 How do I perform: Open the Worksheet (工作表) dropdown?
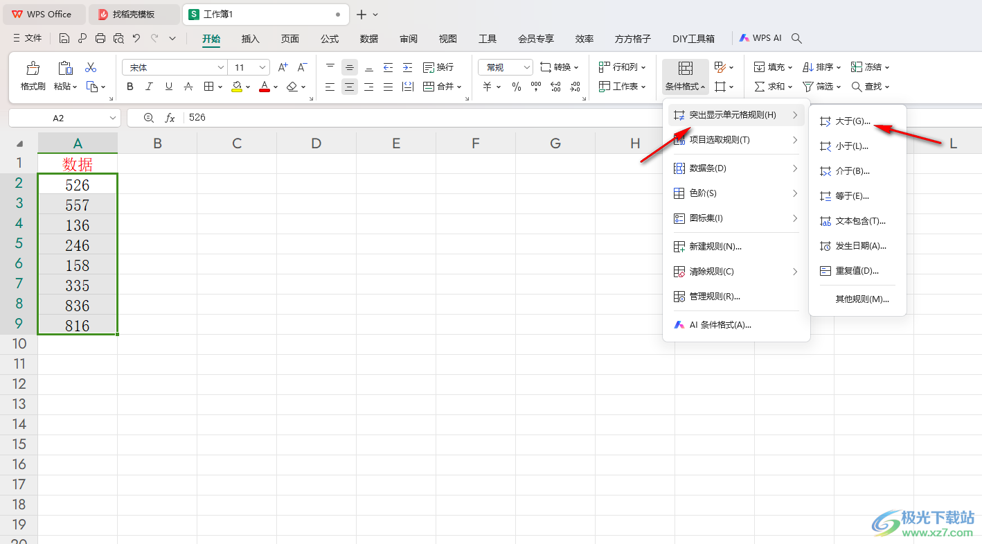point(622,87)
